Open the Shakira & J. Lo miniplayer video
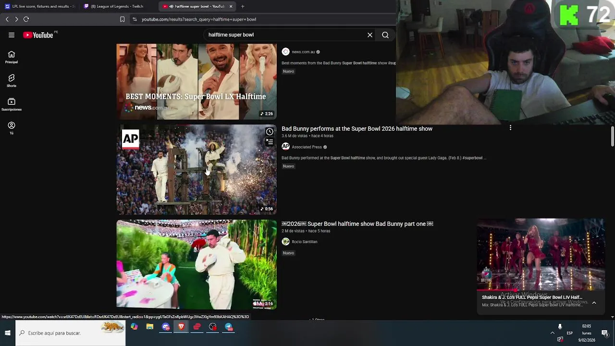615x346 pixels. pyautogui.click(x=541, y=255)
